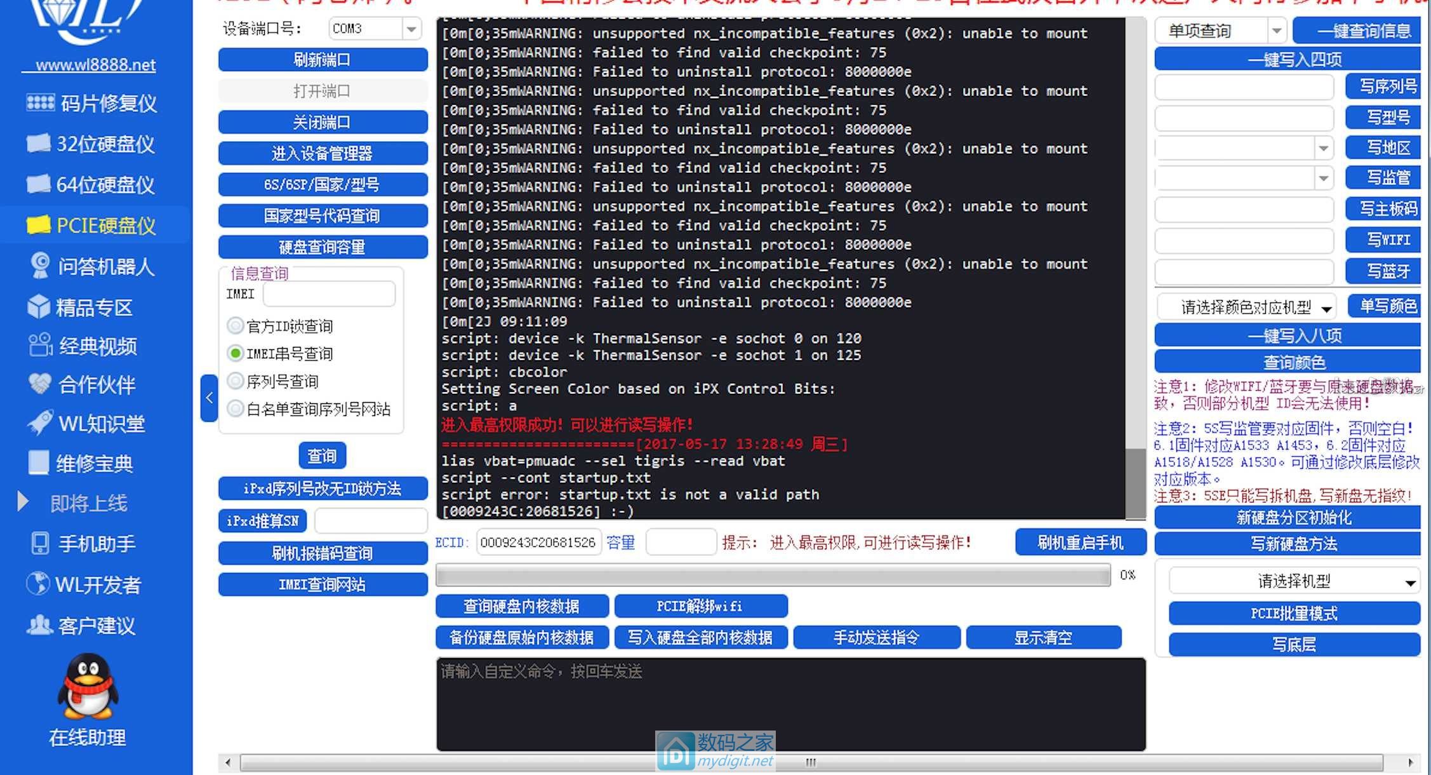The width and height of the screenshot is (1431, 775).
Task: Open the 单项查询 combo box
Action: (x=1276, y=30)
